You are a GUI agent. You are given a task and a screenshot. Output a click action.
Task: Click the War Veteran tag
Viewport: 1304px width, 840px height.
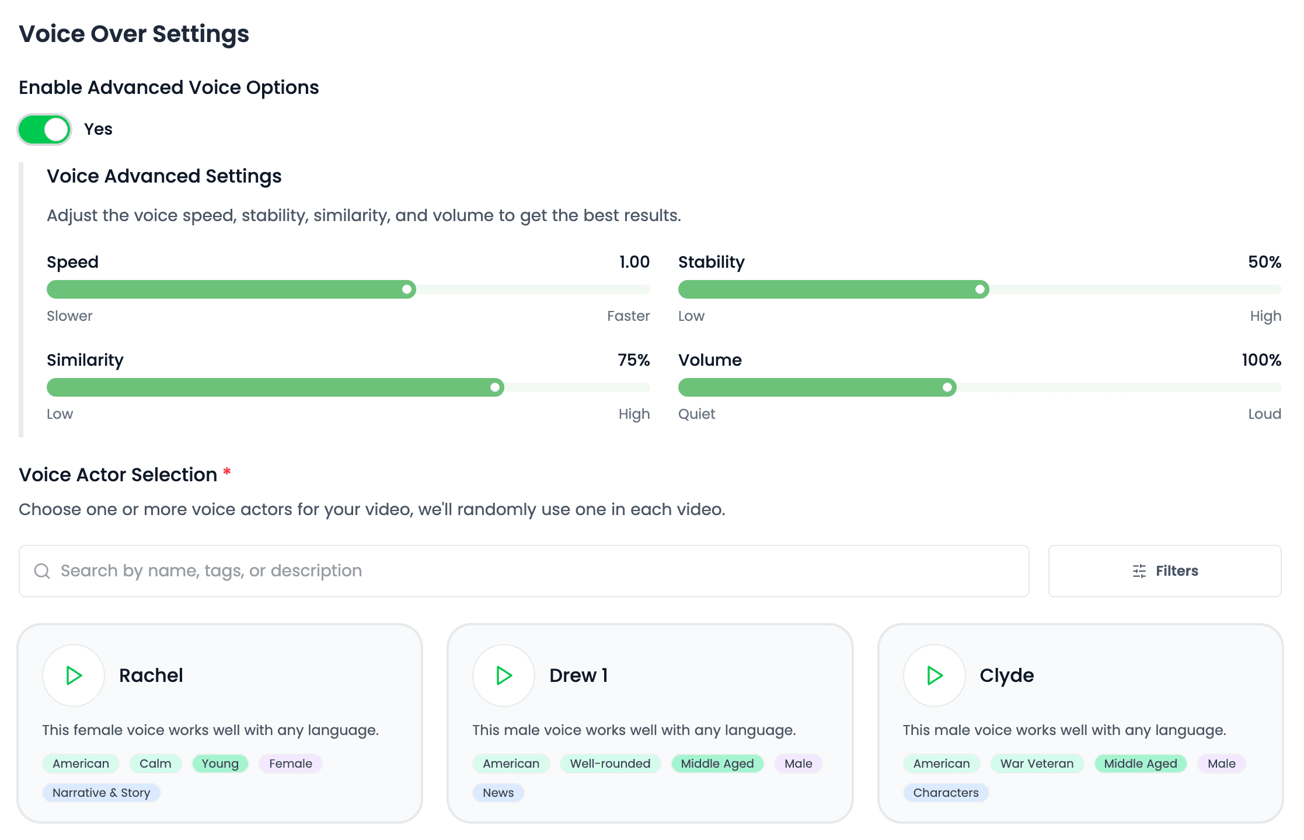click(x=1037, y=764)
